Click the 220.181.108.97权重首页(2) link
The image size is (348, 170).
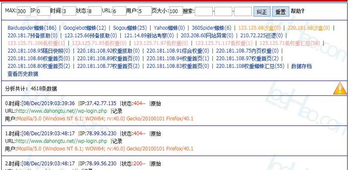[247, 59]
